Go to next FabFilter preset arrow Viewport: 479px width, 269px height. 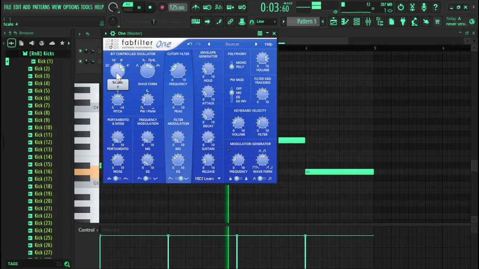[256, 44]
